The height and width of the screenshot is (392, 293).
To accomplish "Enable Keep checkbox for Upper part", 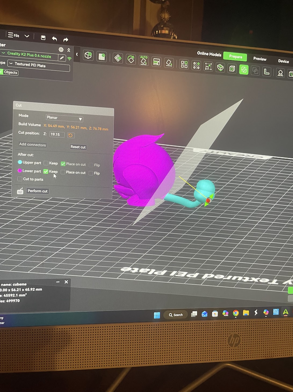I will (46, 163).
